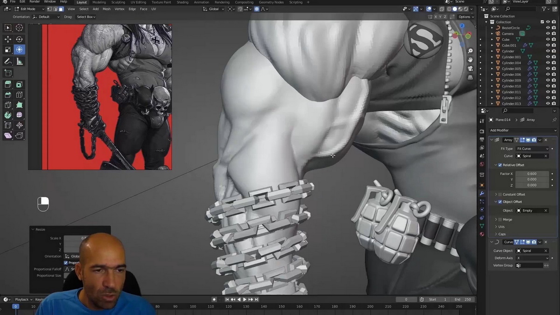
Task: Open the Sculpting workspace tab
Action: click(x=118, y=2)
